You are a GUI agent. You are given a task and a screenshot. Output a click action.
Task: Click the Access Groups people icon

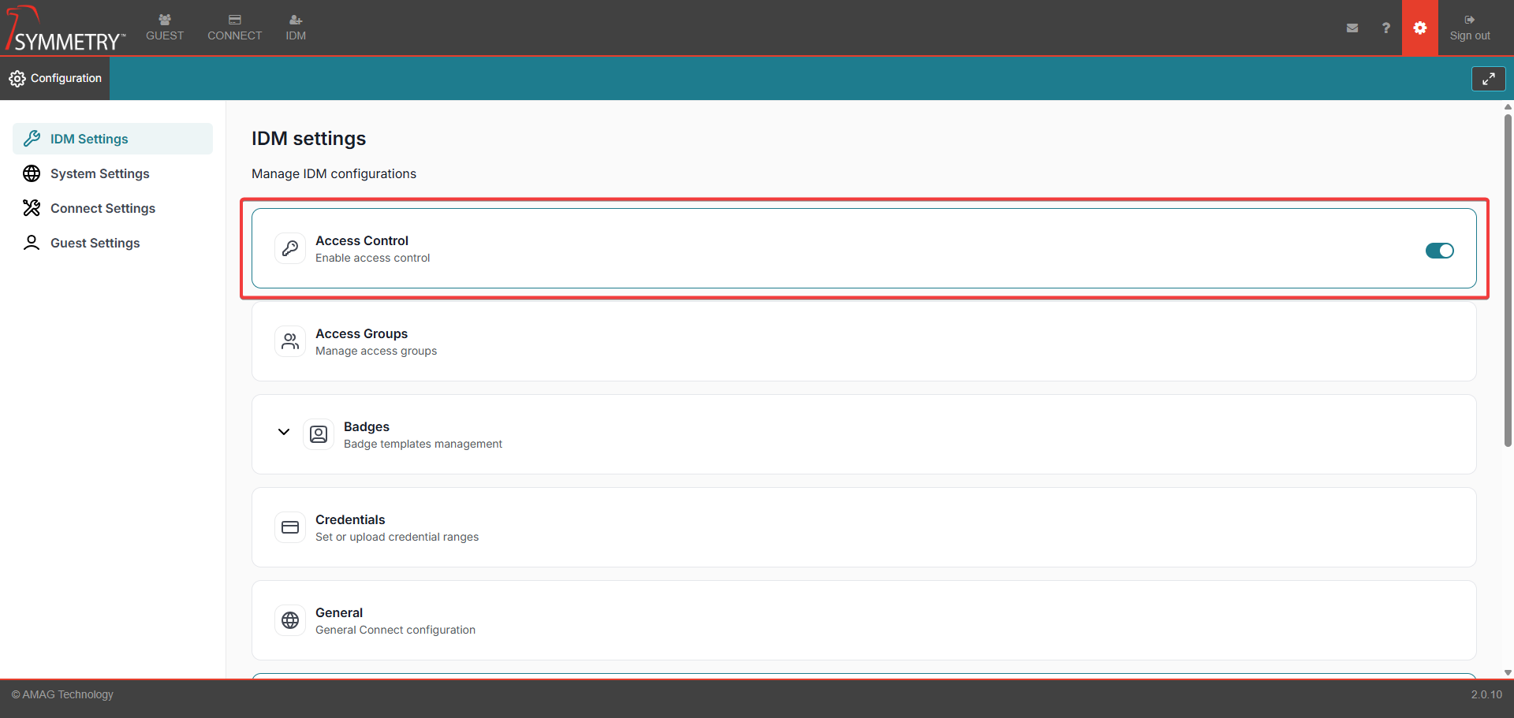[x=290, y=341]
